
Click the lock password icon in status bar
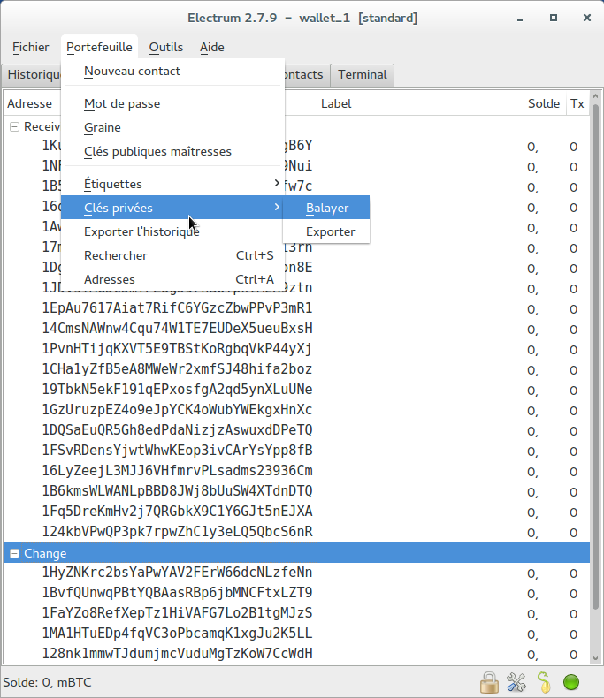(489, 682)
